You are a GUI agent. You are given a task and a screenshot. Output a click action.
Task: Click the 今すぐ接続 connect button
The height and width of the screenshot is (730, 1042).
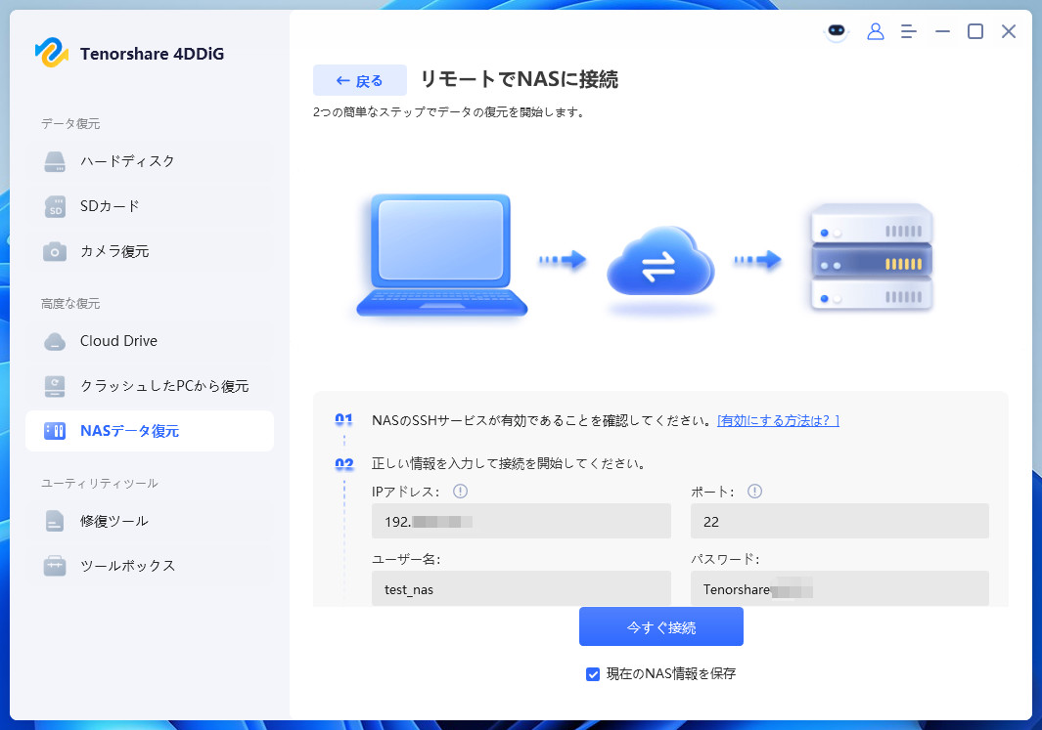coord(661,626)
